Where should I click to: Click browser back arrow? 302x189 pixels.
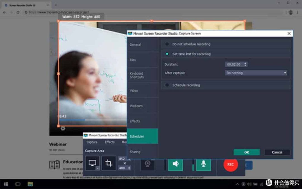coord(4,12)
